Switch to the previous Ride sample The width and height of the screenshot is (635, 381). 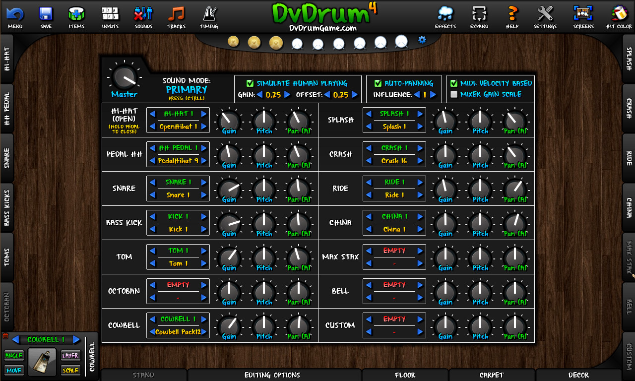click(369, 182)
